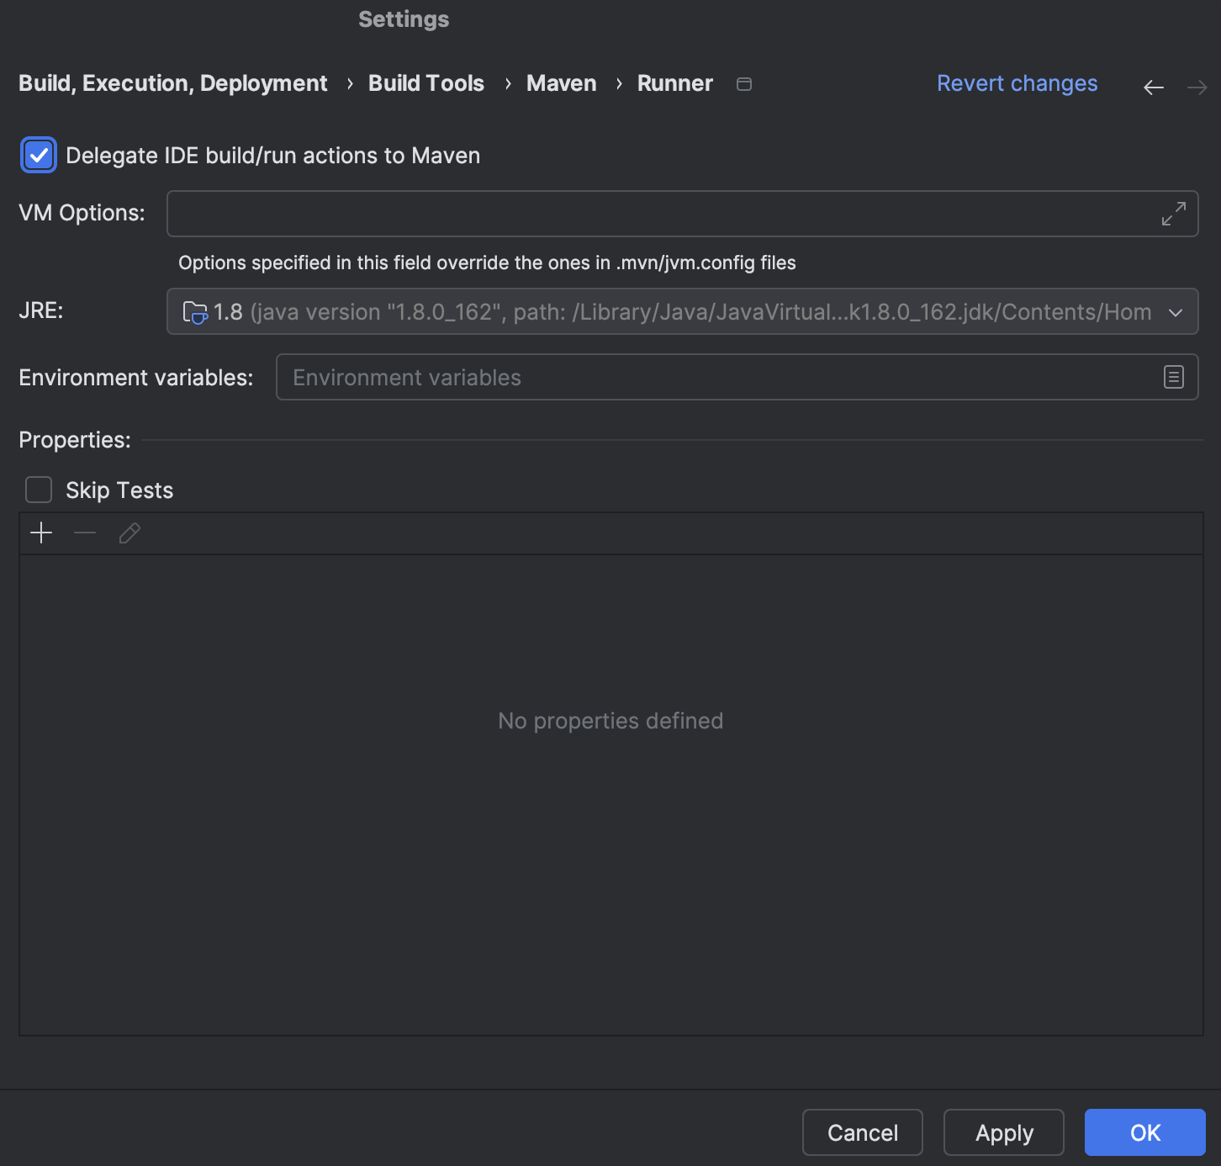The height and width of the screenshot is (1166, 1221).
Task: Apply the Maven Runner settings
Action: point(1003,1132)
